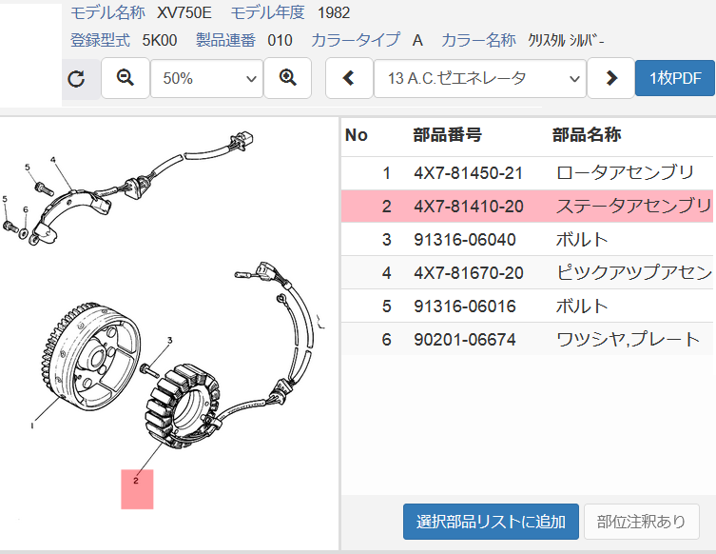
Task: Click callout number 1 near rotor
Action: [32, 425]
